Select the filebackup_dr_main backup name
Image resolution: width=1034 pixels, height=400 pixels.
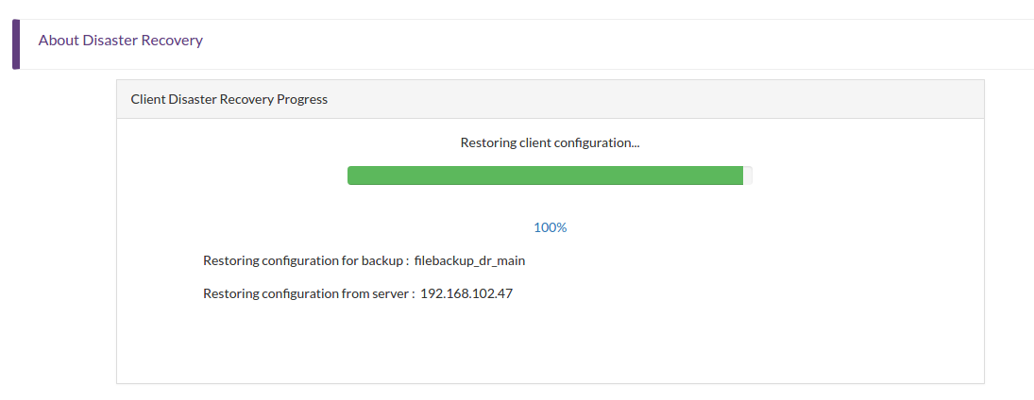469,260
